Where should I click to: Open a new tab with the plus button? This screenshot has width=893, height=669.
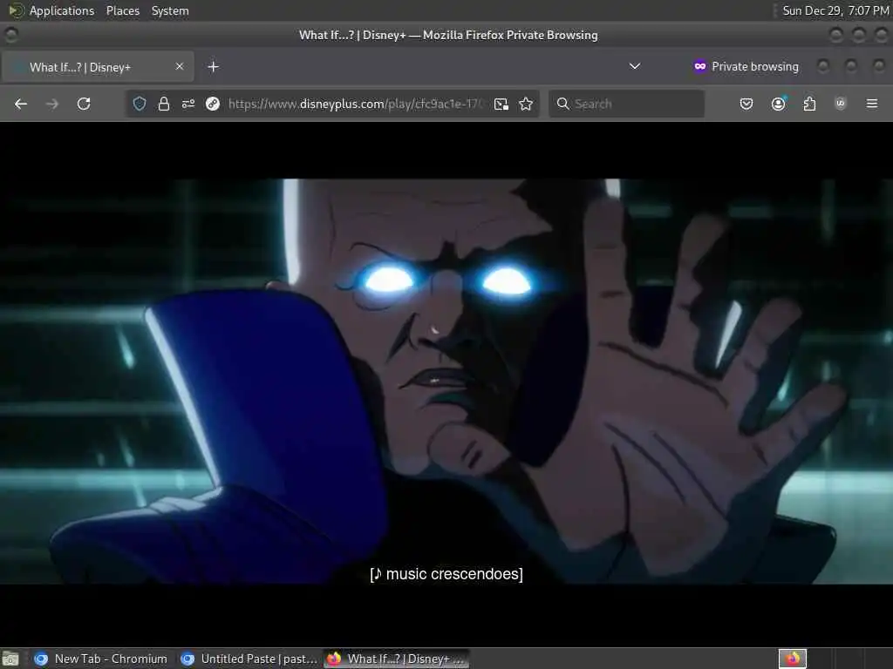click(x=213, y=66)
